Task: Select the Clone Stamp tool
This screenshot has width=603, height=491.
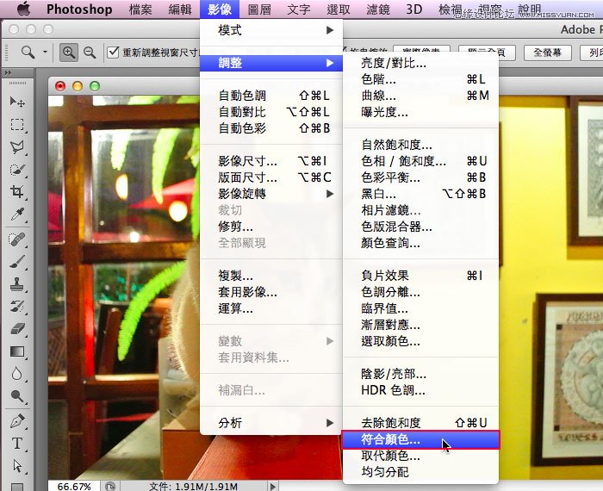Action: [x=17, y=284]
